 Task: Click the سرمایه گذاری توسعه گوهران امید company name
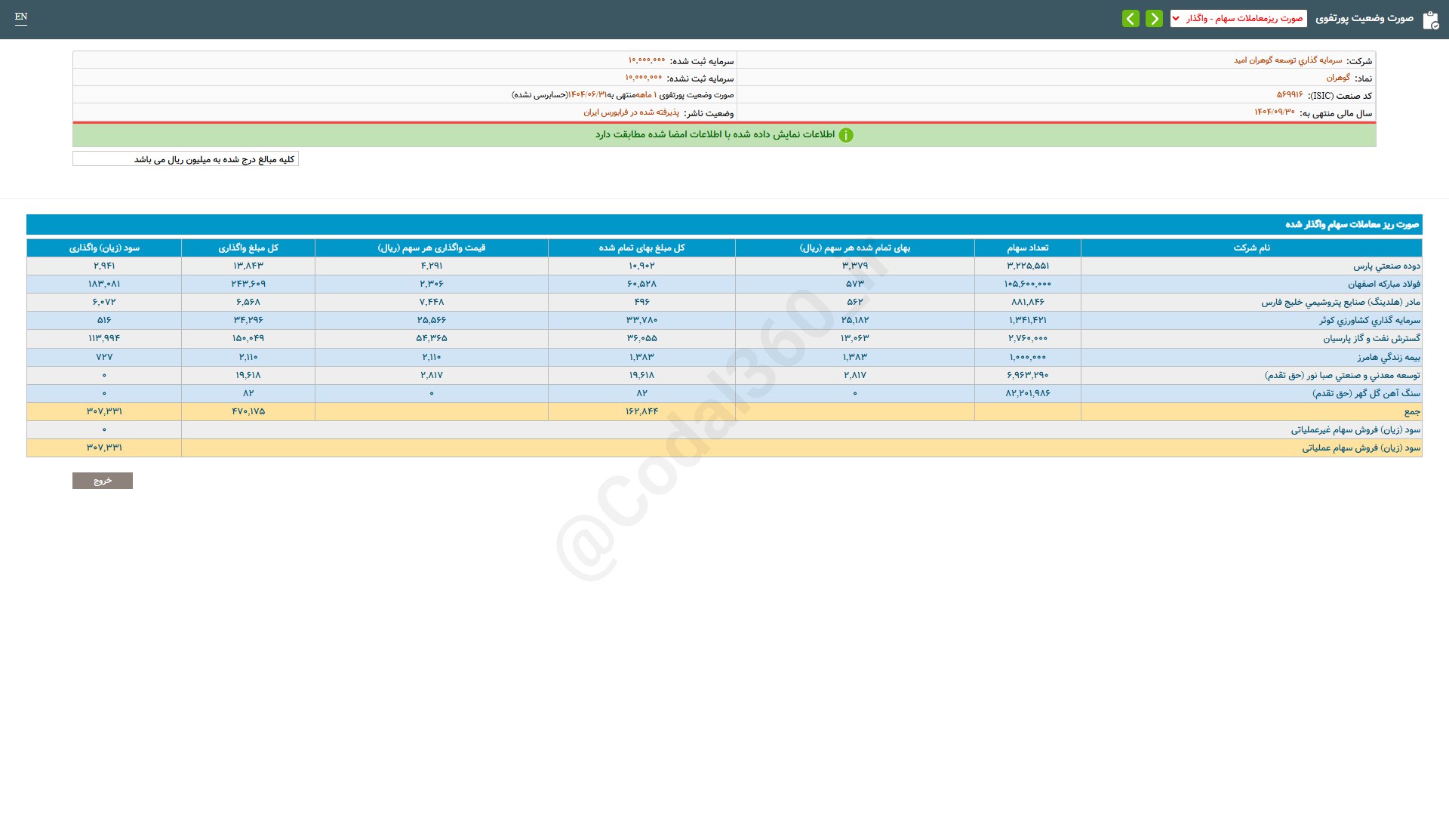tap(1287, 60)
